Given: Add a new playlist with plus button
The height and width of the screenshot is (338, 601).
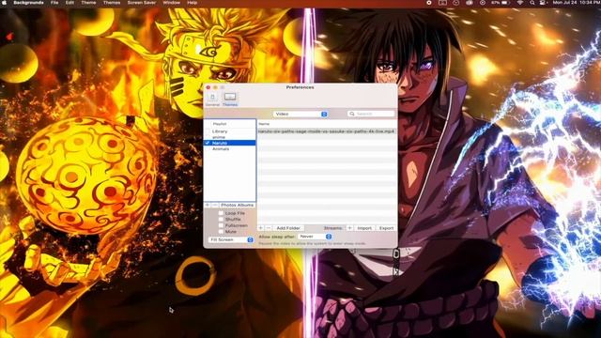Looking at the screenshot, I should 208,205.
